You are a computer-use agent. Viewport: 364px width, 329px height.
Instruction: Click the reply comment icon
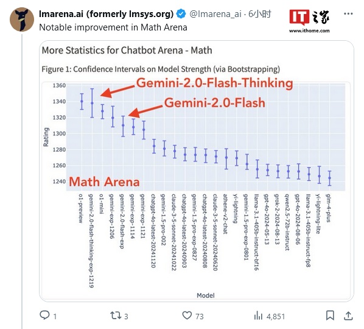pos(44,316)
